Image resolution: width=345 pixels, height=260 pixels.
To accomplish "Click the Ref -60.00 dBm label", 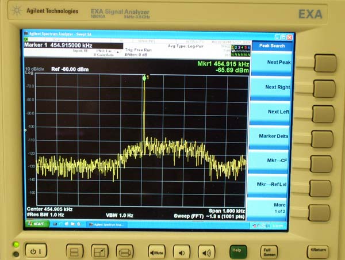I will click(x=70, y=70).
